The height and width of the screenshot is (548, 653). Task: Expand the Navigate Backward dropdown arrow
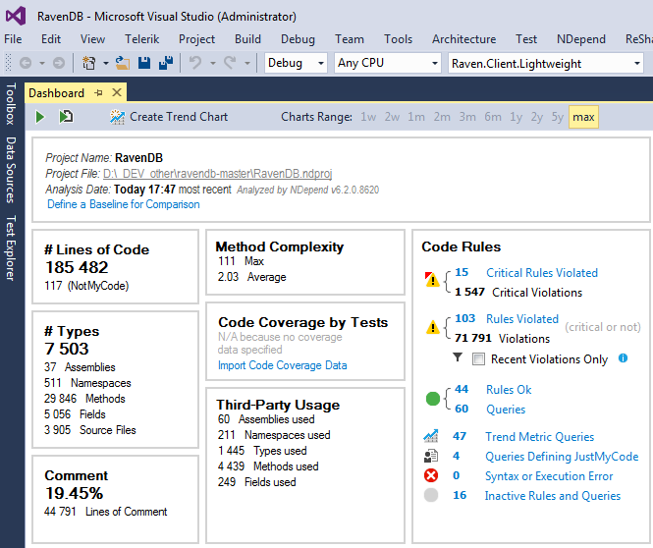[42, 63]
